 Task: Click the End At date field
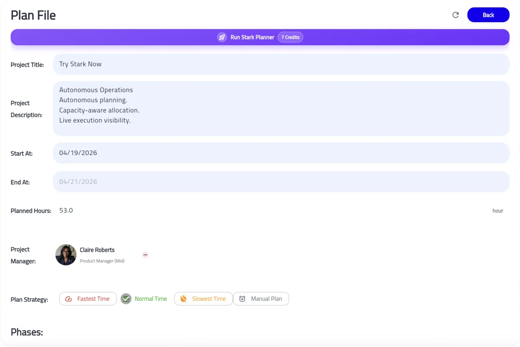pyautogui.click(x=281, y=182)
